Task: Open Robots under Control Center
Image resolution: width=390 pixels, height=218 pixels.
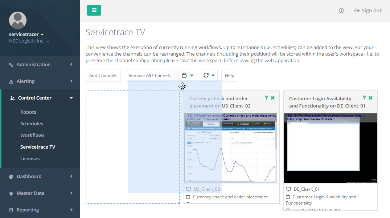Action: (28, 112)
